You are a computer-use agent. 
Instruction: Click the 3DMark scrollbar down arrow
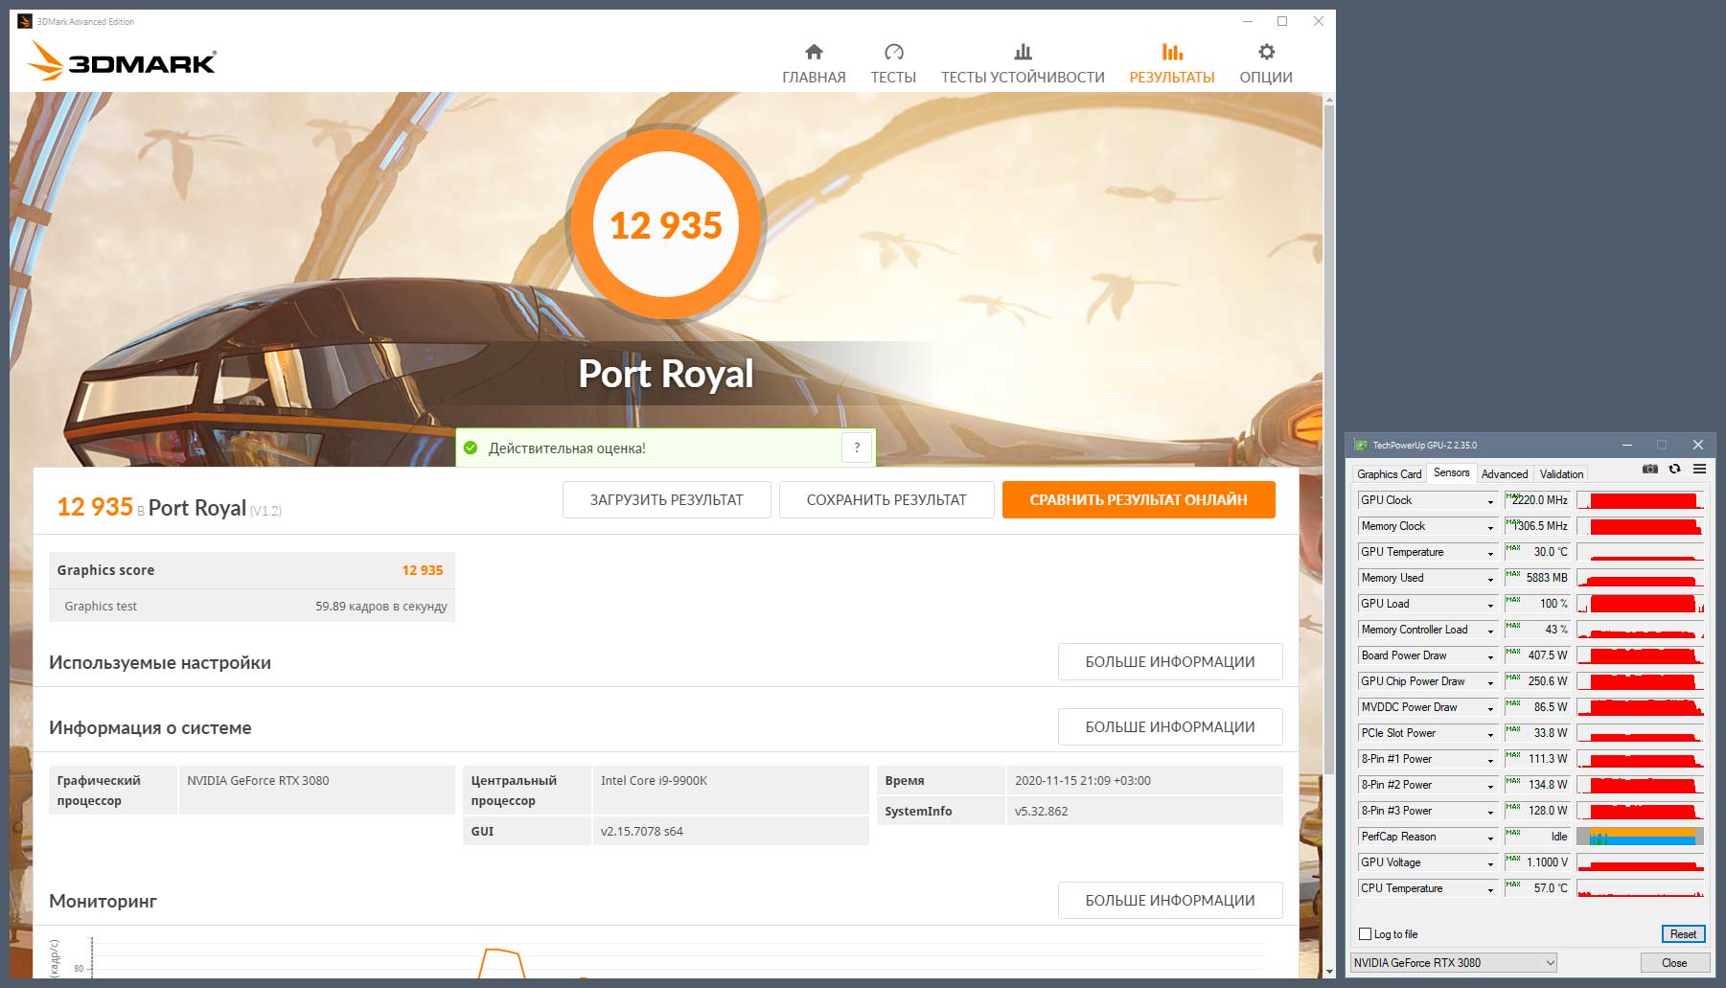click(1328, 971)
